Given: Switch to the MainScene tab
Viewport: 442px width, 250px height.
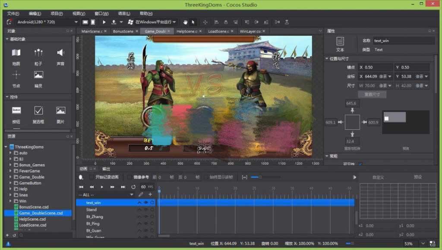Looking at the screenshot, I should pyautogui.click(x=92, y=31).
